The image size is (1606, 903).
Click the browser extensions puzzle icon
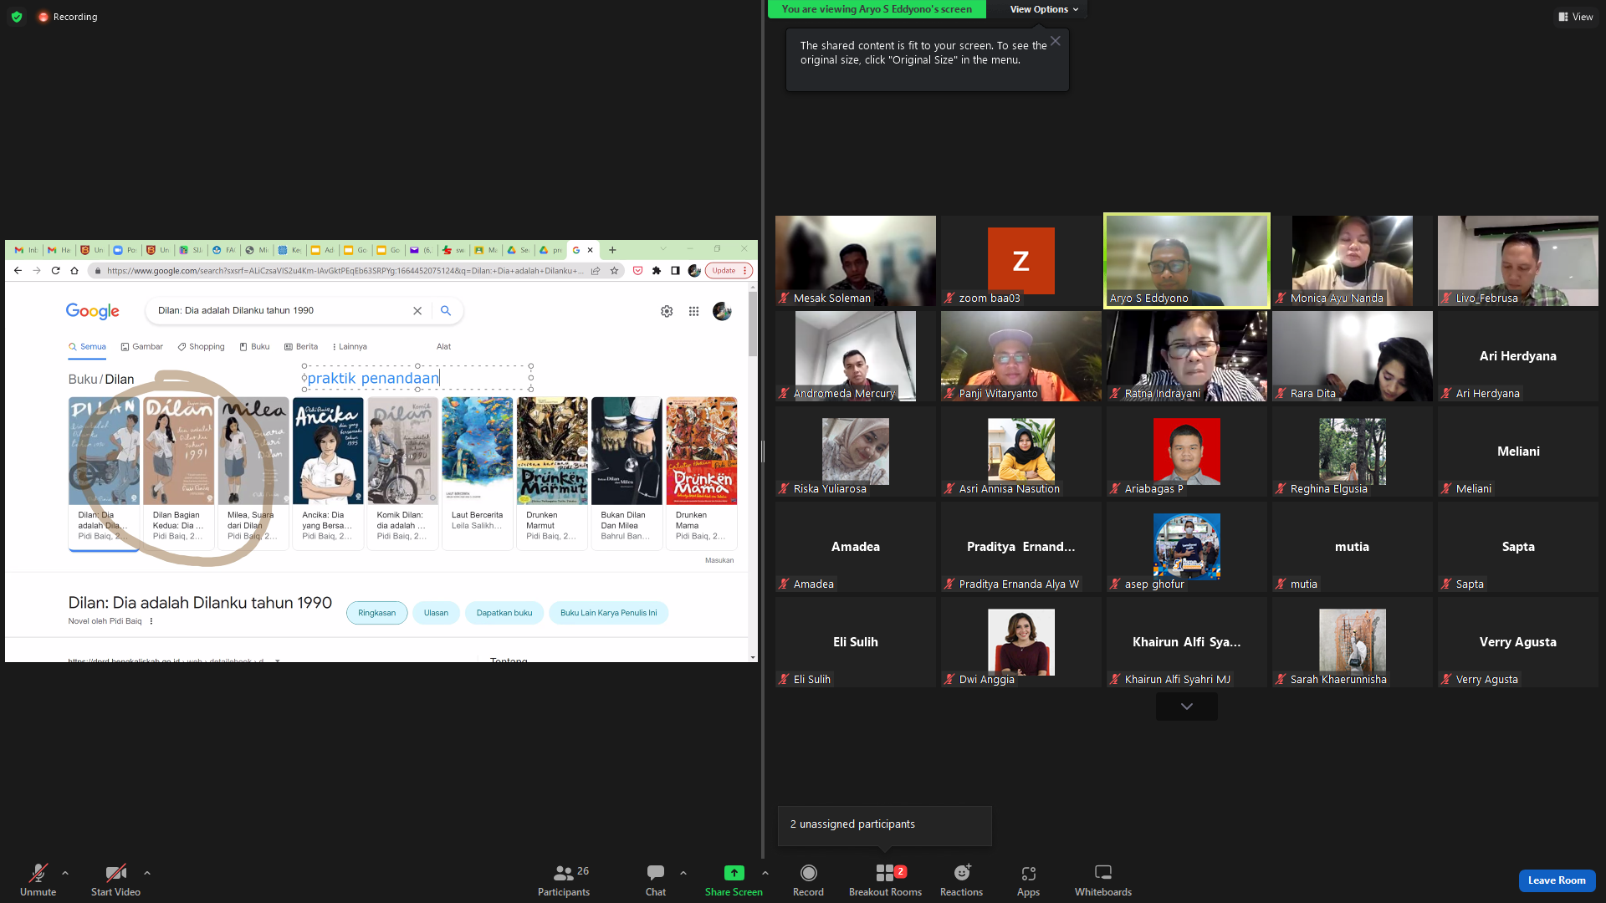click(x=657, y=271)
